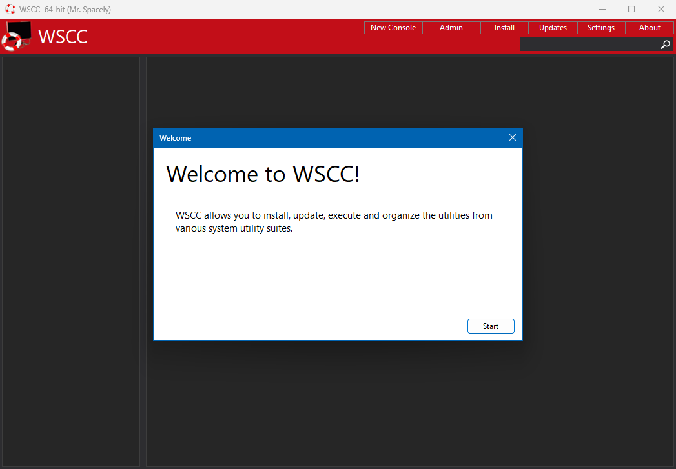
Task: Open the Settings menu
Action: click(601, 28)
